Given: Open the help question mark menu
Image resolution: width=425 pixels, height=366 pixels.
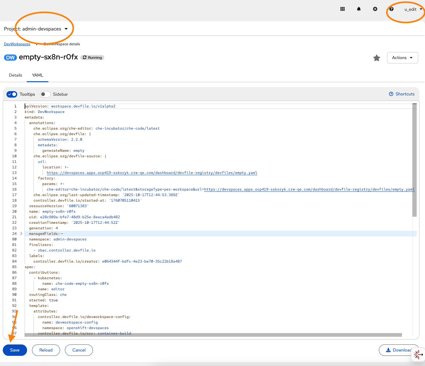Looking at the screenshot, I should click(x=391, y=9).
